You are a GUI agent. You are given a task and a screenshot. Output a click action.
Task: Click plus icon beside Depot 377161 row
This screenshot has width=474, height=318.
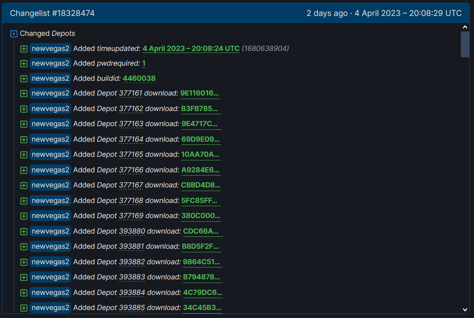pos(24,94)
